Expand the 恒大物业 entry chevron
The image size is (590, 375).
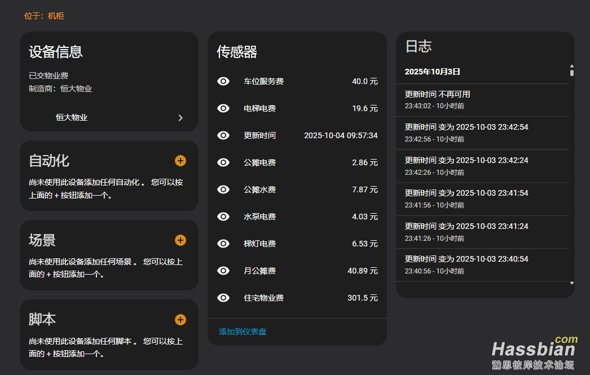180,118
